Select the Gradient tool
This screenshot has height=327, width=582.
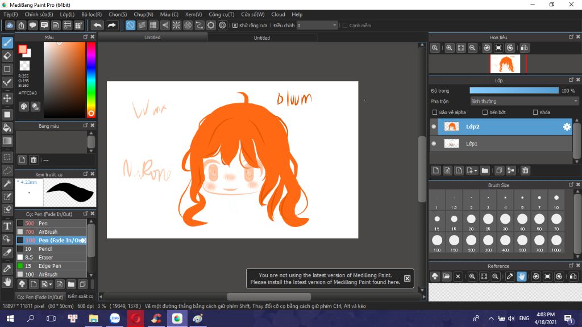point(7,141)
